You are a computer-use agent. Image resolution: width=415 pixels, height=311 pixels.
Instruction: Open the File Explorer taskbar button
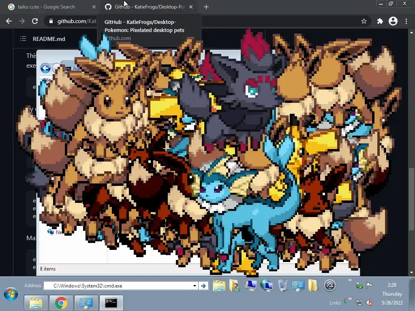(36, 302)
